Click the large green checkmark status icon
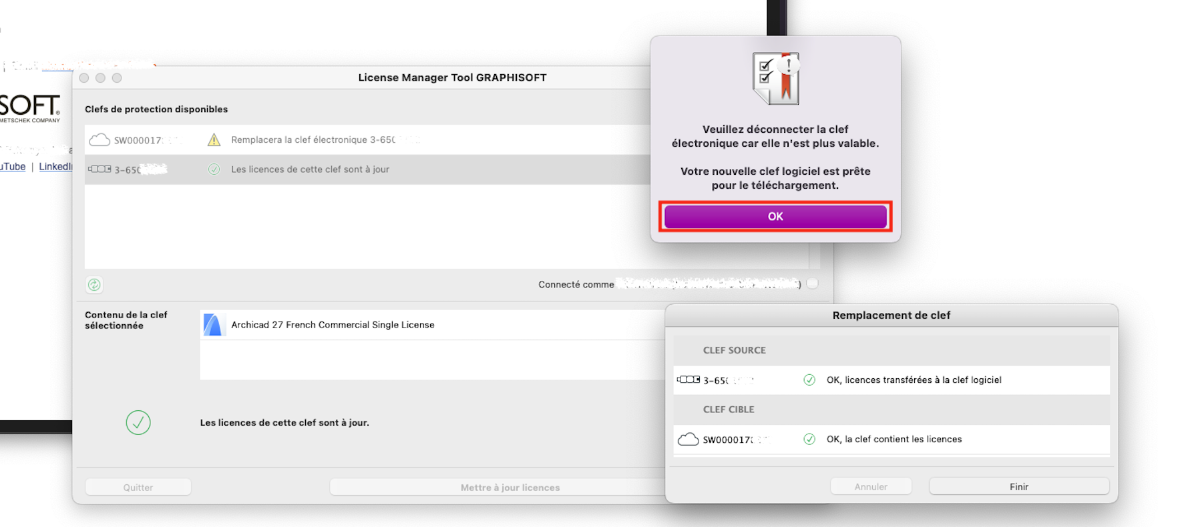 pos(138,422)
